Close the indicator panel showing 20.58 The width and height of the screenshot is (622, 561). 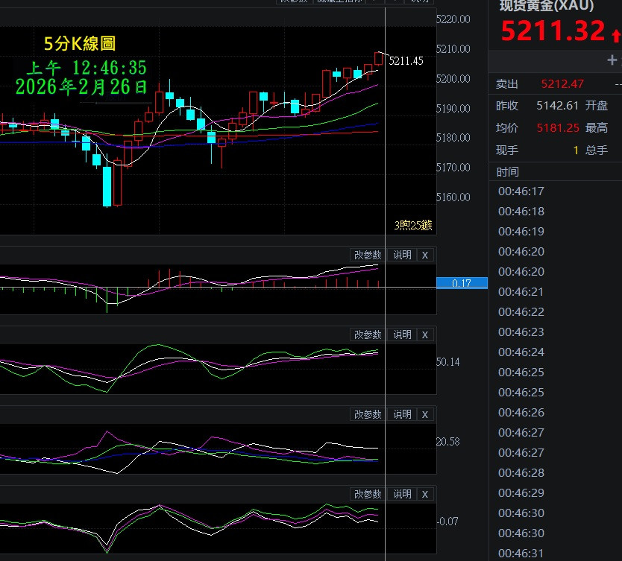coord(425,414)
